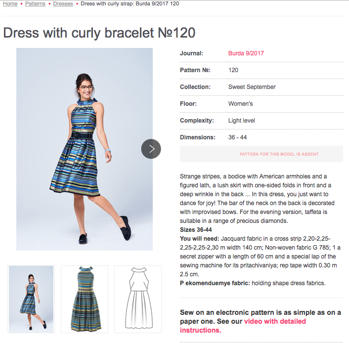
Task: Click the Pattern № value 120
Action: [x=233, y=70]
